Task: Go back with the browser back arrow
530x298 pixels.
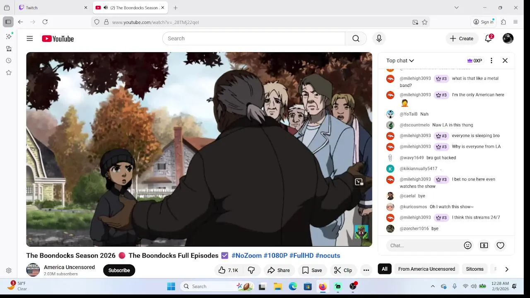Action: [20, 22]
